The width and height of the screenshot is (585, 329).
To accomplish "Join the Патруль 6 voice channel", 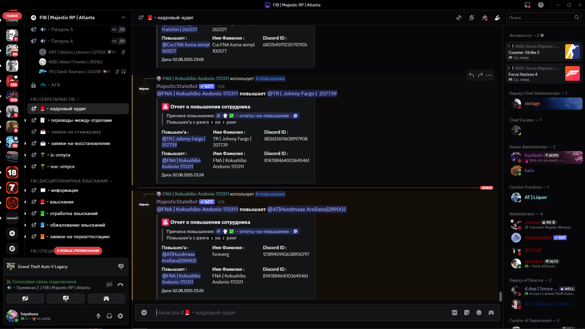I will click(78, 41).
